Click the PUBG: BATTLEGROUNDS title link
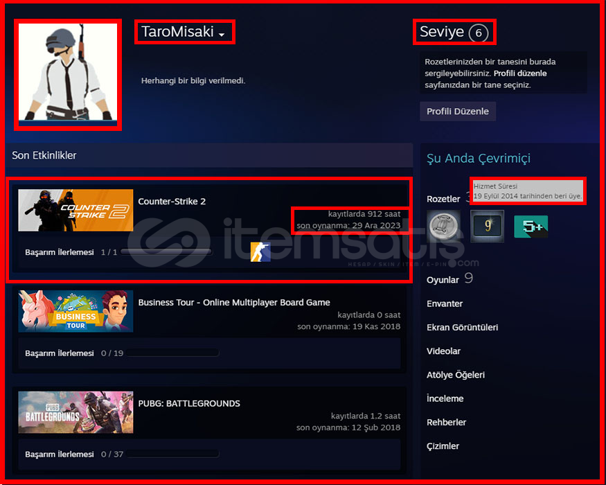This screenshot has height=485, width=606. pyautogui.click(x=189, y=403)
